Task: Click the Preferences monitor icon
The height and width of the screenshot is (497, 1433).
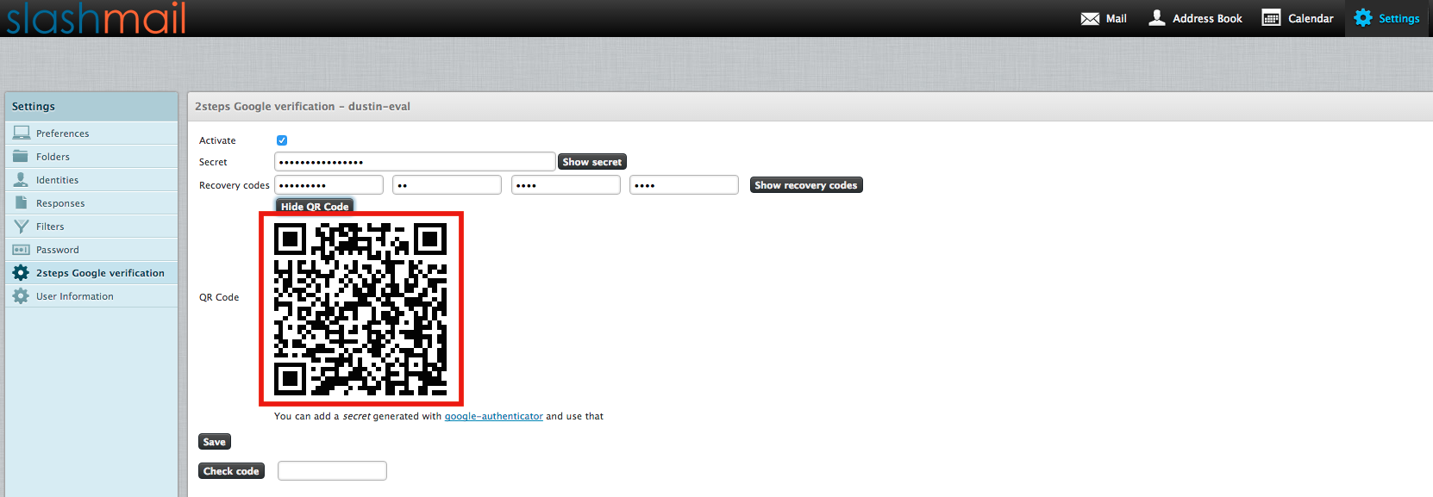Action: coord(21,133)
